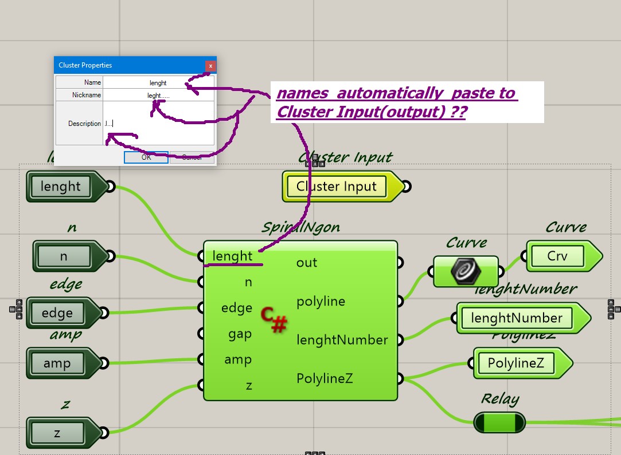The image size is (621, 455).
Task: Select the lenght input parameter capsule
Action: [60, 186]
